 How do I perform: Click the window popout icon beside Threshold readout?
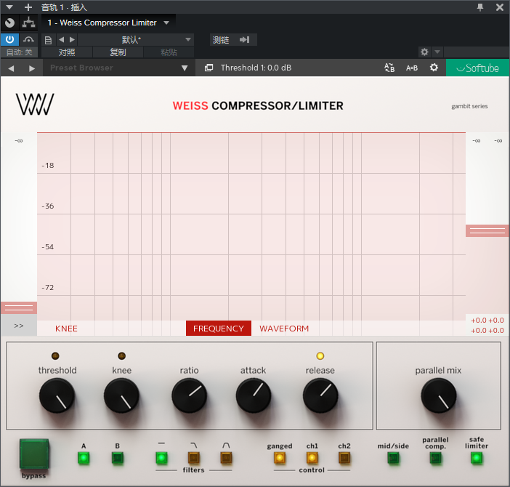(209, 68)
